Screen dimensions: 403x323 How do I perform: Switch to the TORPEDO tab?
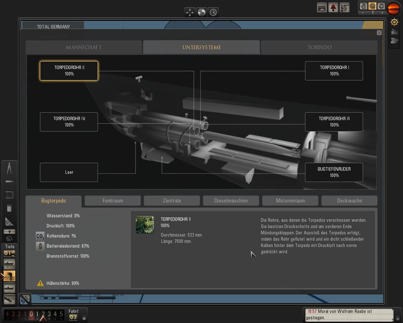click(319, 47)
